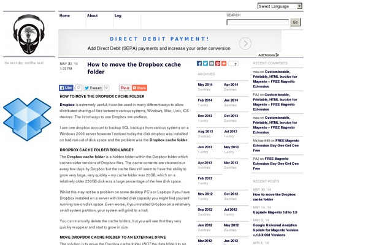
Task: Click the Pin it button
Action: [125, 88]
